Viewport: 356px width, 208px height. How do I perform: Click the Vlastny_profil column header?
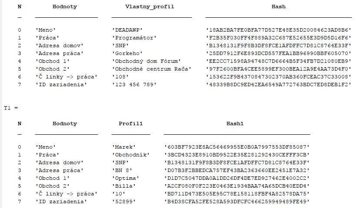(150, 6)
